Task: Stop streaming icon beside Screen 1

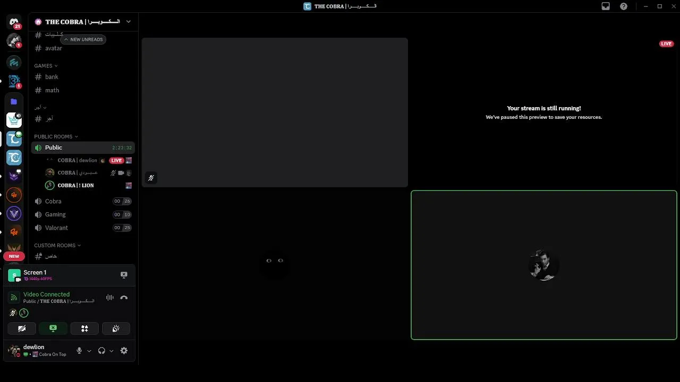Action: tap(124, 275)
